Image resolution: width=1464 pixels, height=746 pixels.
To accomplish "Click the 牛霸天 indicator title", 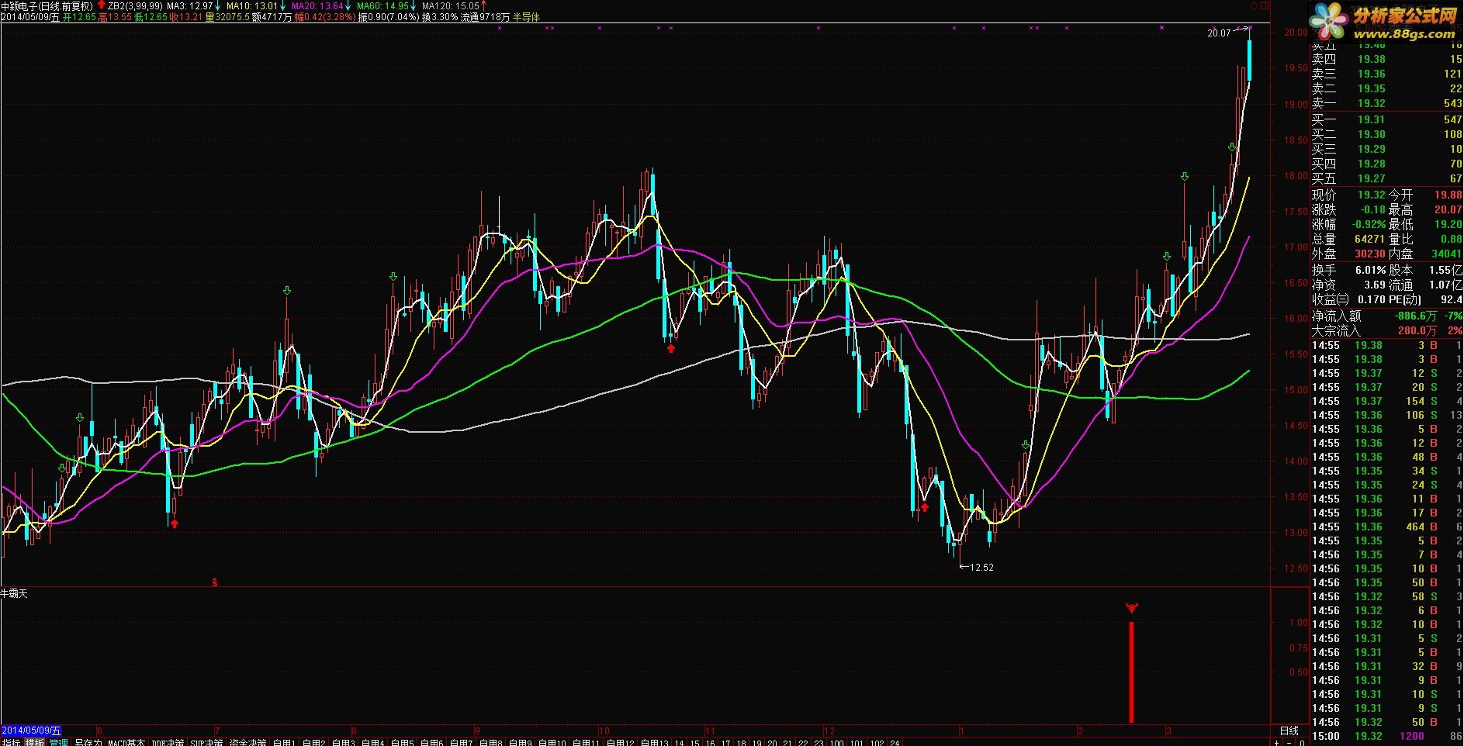I will click(14, 593).
